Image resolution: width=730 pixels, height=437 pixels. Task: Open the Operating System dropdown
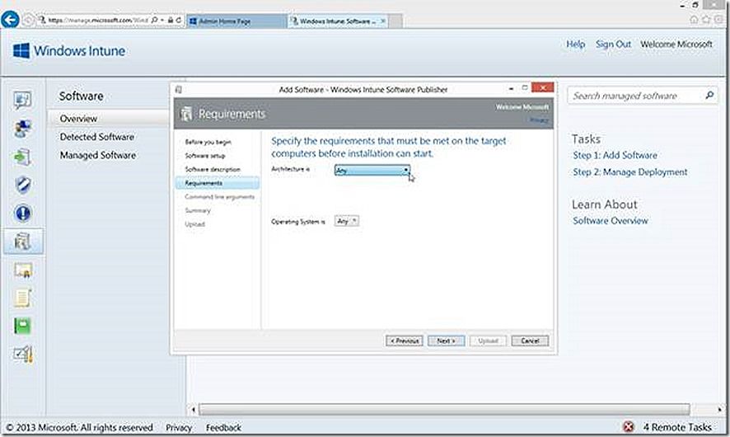tap(346, 221)
